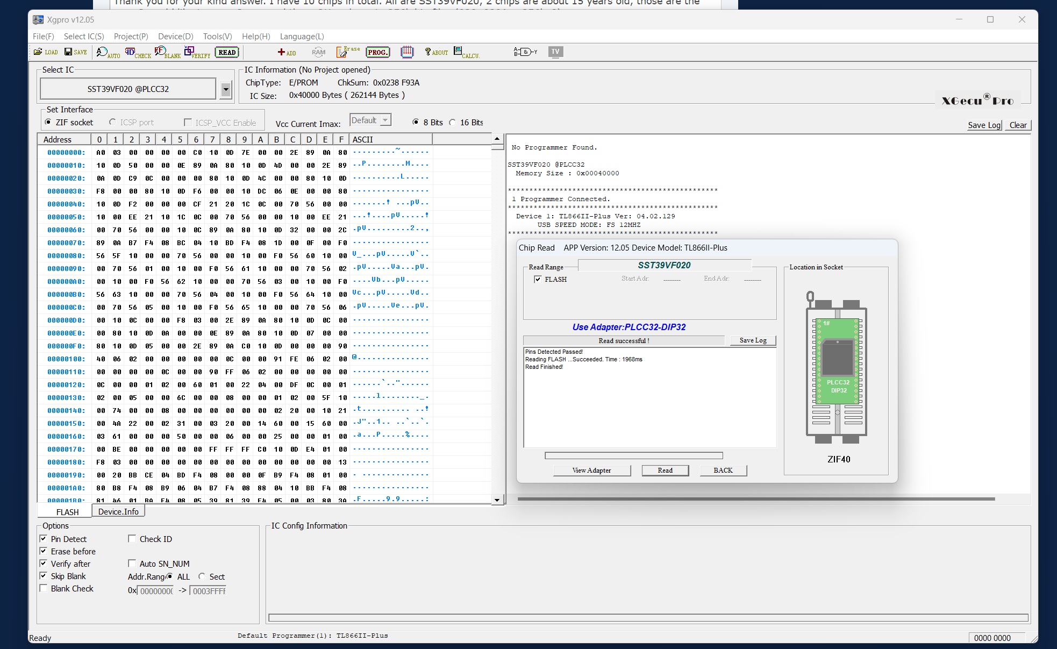
Task: Click the SAVE toolbar icon
Action: pyautogui.click(x=75, y=52)
